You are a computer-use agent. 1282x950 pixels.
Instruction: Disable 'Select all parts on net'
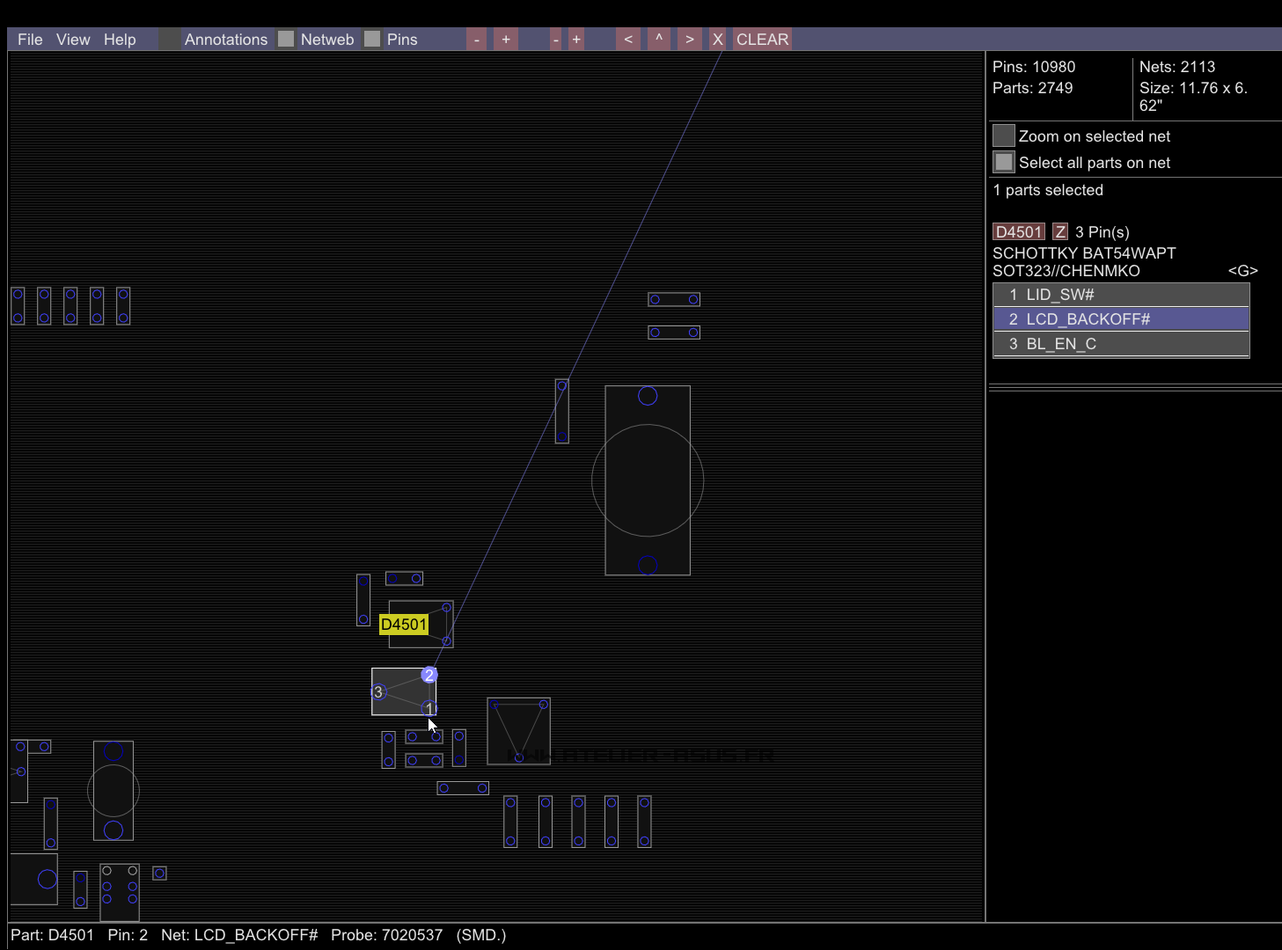click(x=1004, y=163)
